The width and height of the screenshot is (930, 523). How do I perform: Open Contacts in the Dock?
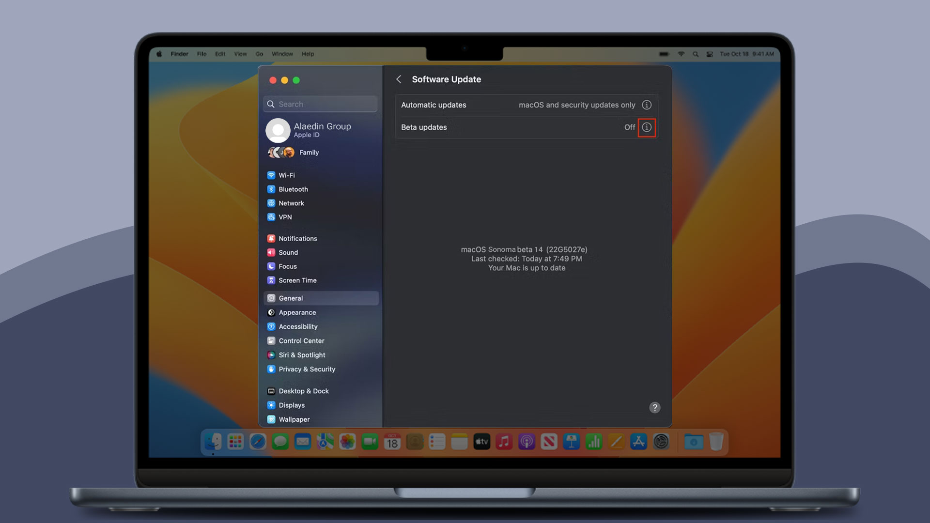tap(415, 442)
